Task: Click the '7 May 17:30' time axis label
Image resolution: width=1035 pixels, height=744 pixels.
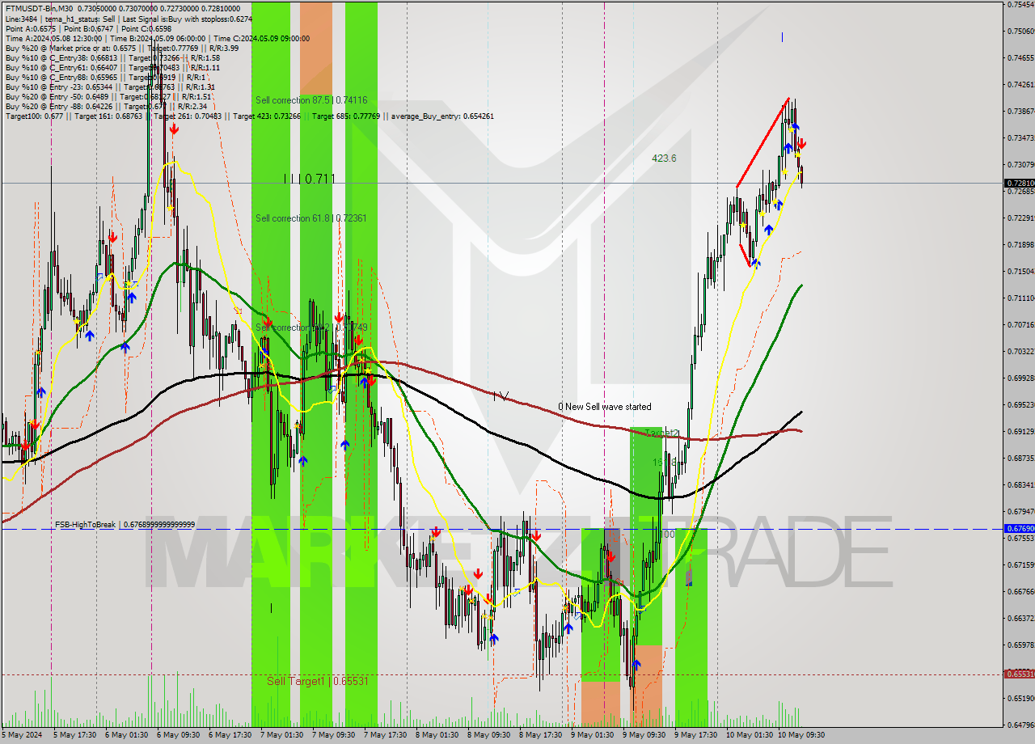Action: (x=386, y=735)
